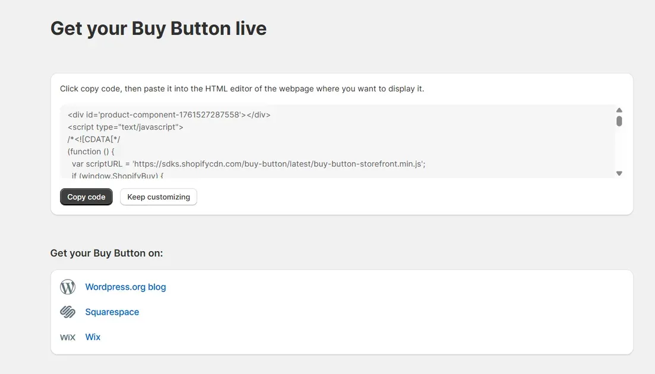Click the scrollbar up arrow on the code box
The image size is (655, 374).
tap(619, 110)
